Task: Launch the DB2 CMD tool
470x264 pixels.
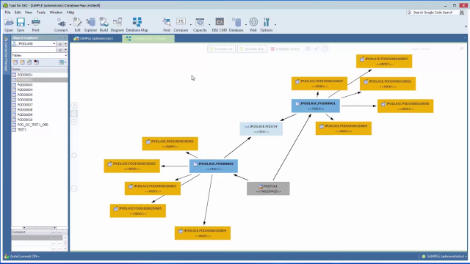Action: 220,24
